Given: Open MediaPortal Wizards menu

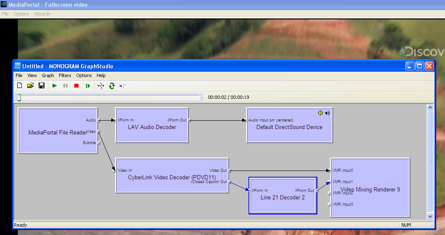Looking at the screenshot, I should (42, 14).
